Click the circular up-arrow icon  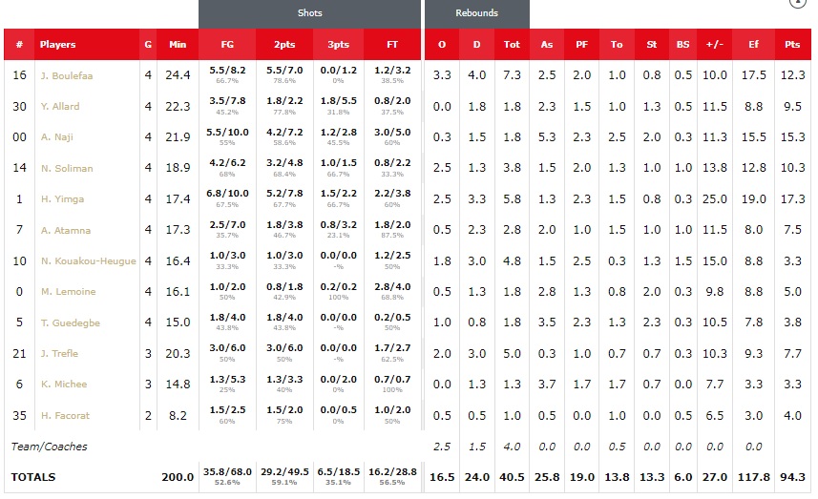798,3
